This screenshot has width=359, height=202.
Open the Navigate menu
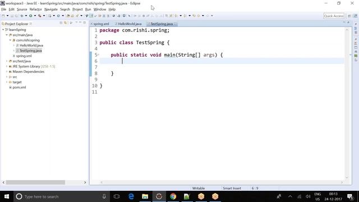click(51, 10)
